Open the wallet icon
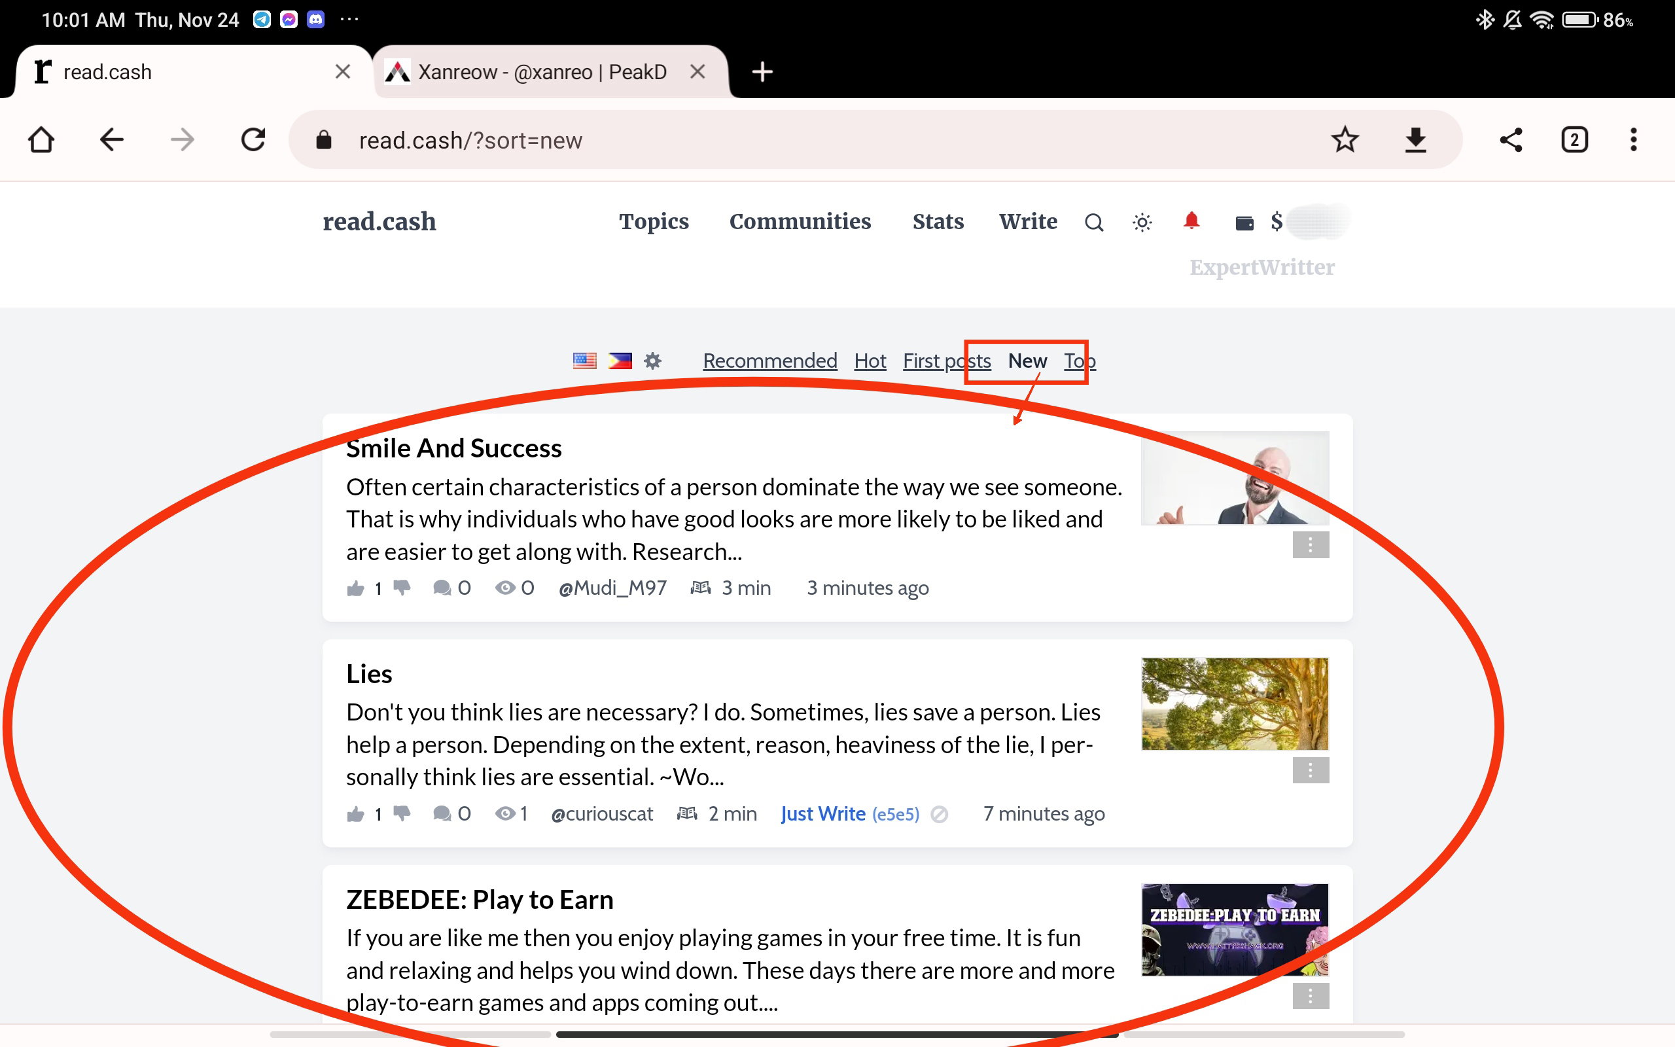This screenshot has width=1675, height=1047. click(1244, 222)
